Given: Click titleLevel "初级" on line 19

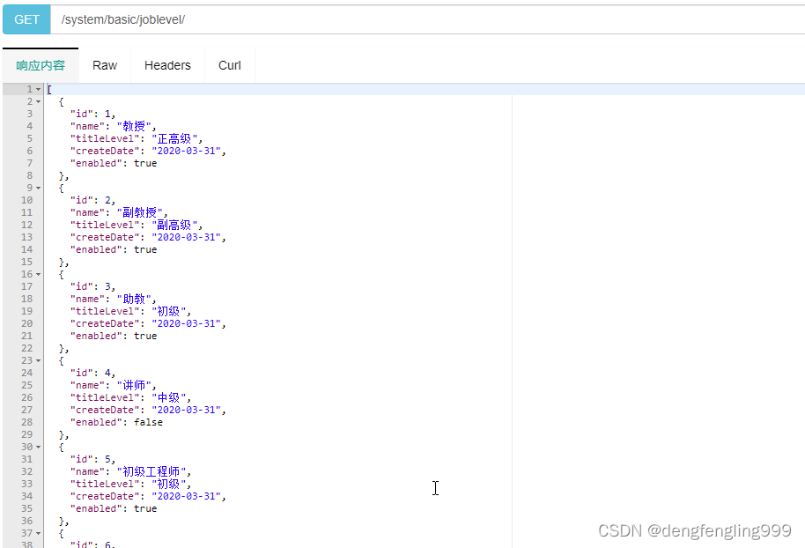Looking at the screenshot, I should click(x=169, y=311).
